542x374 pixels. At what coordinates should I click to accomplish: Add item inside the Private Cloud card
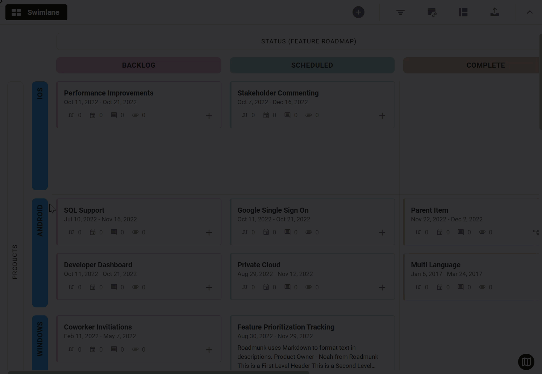click(382, 287)
